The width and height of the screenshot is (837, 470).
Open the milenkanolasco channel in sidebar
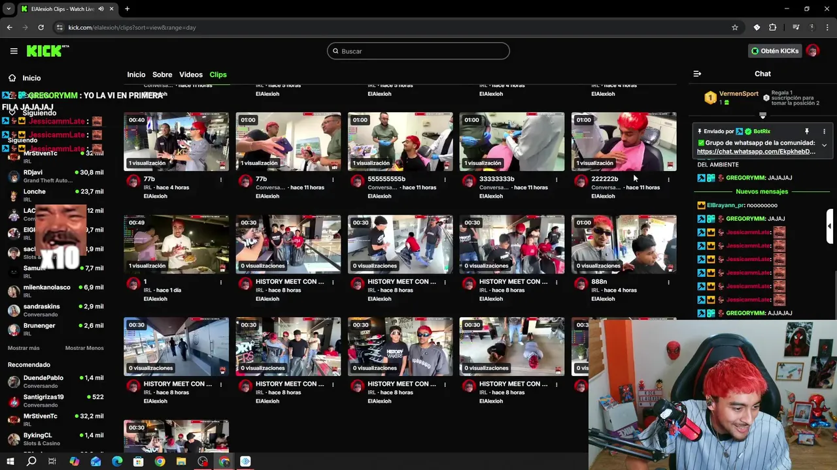[56, 291]
